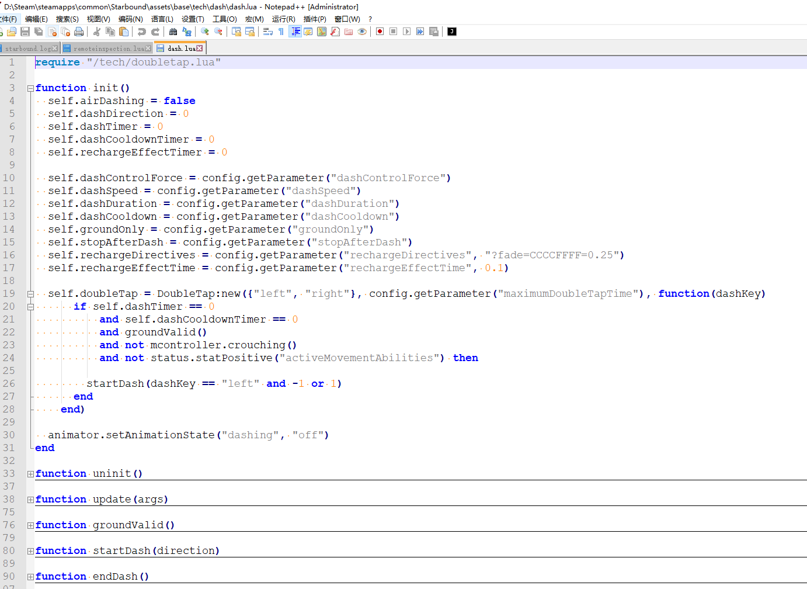Cut selection with the scissors icon
This screenshot has width=807, height=589.
point(97,32)
